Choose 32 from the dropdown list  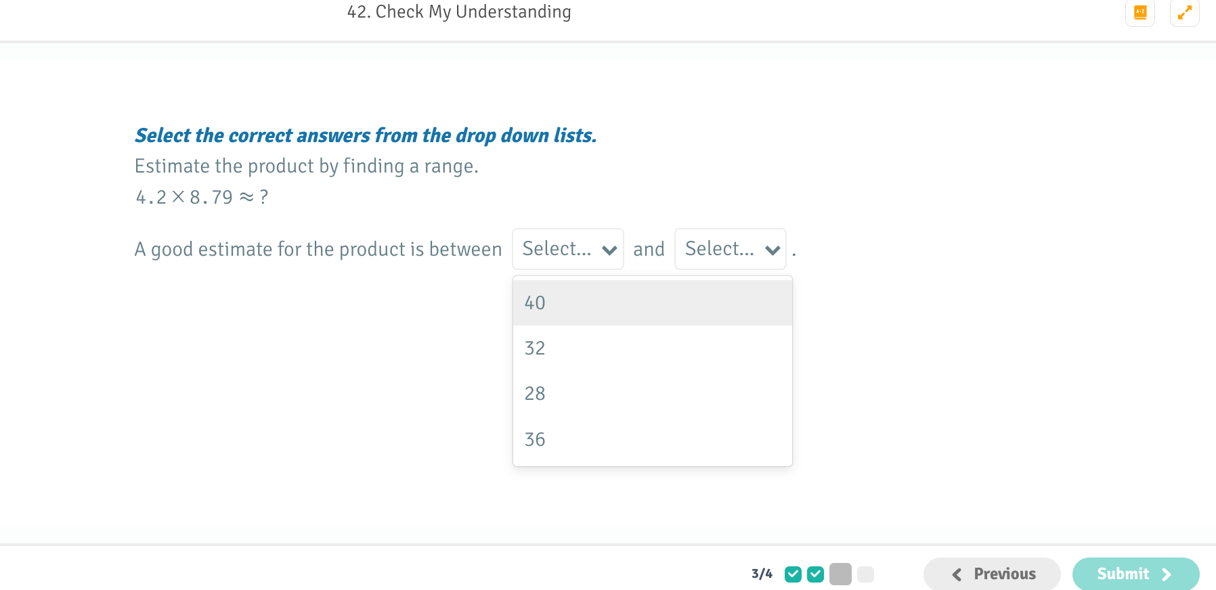coord(534,348)
